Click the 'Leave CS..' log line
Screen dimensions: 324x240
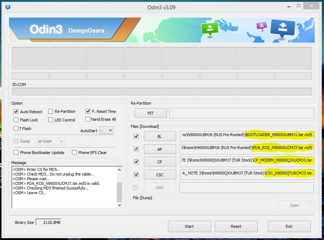tap(29, 193)
